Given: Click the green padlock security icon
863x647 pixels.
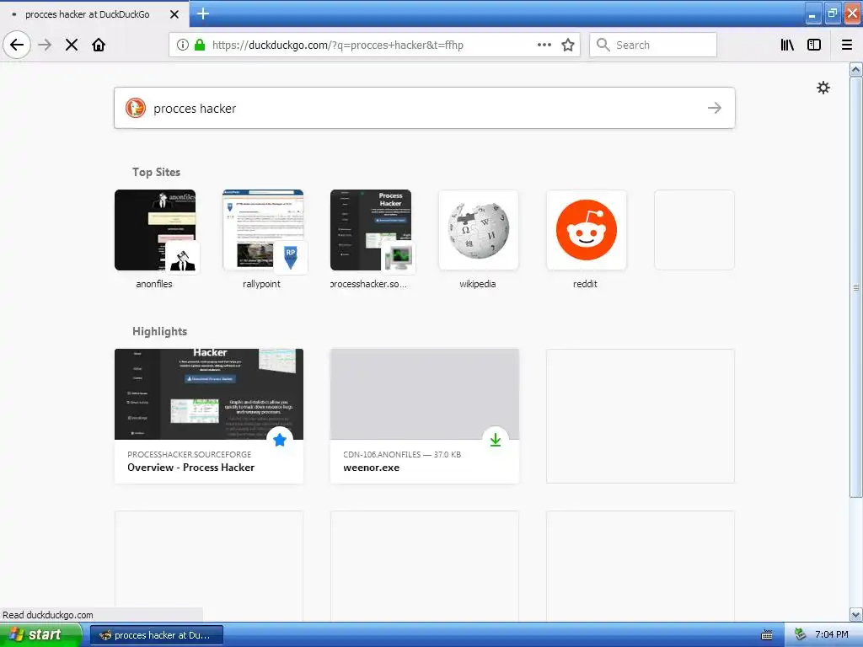Looking at the screenshot, I should (200, 45).
